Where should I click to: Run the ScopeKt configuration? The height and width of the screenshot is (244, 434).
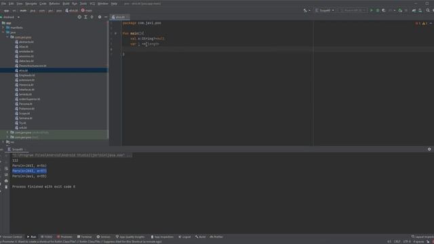372,11
